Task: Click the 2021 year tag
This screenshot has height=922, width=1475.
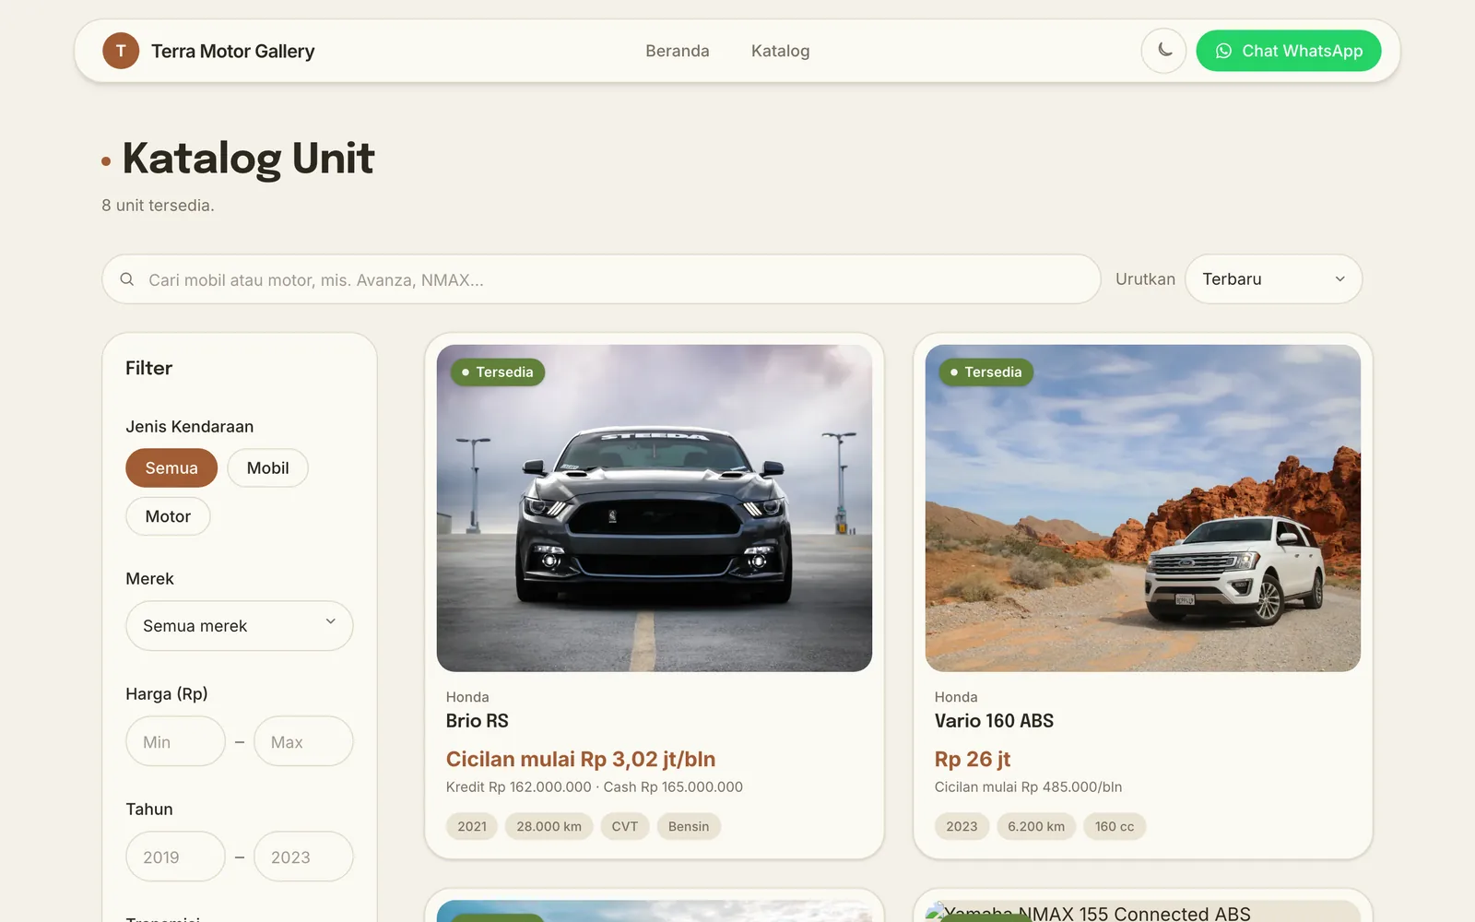Action: (x=472, y=826)
